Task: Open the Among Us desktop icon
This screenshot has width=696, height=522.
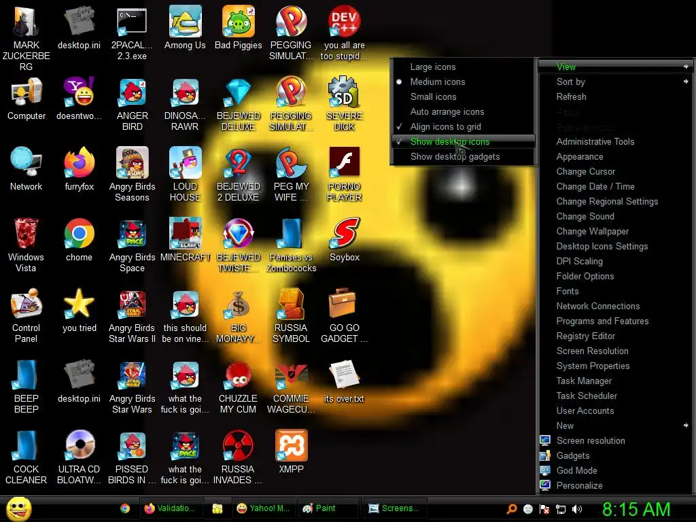Action: pos(185,27)
